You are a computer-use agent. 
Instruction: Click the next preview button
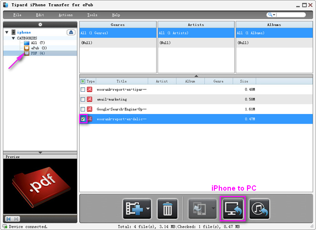point(17,219)
